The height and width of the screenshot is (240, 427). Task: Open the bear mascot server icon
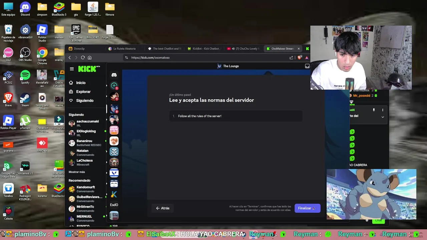[x=114, y=152]
